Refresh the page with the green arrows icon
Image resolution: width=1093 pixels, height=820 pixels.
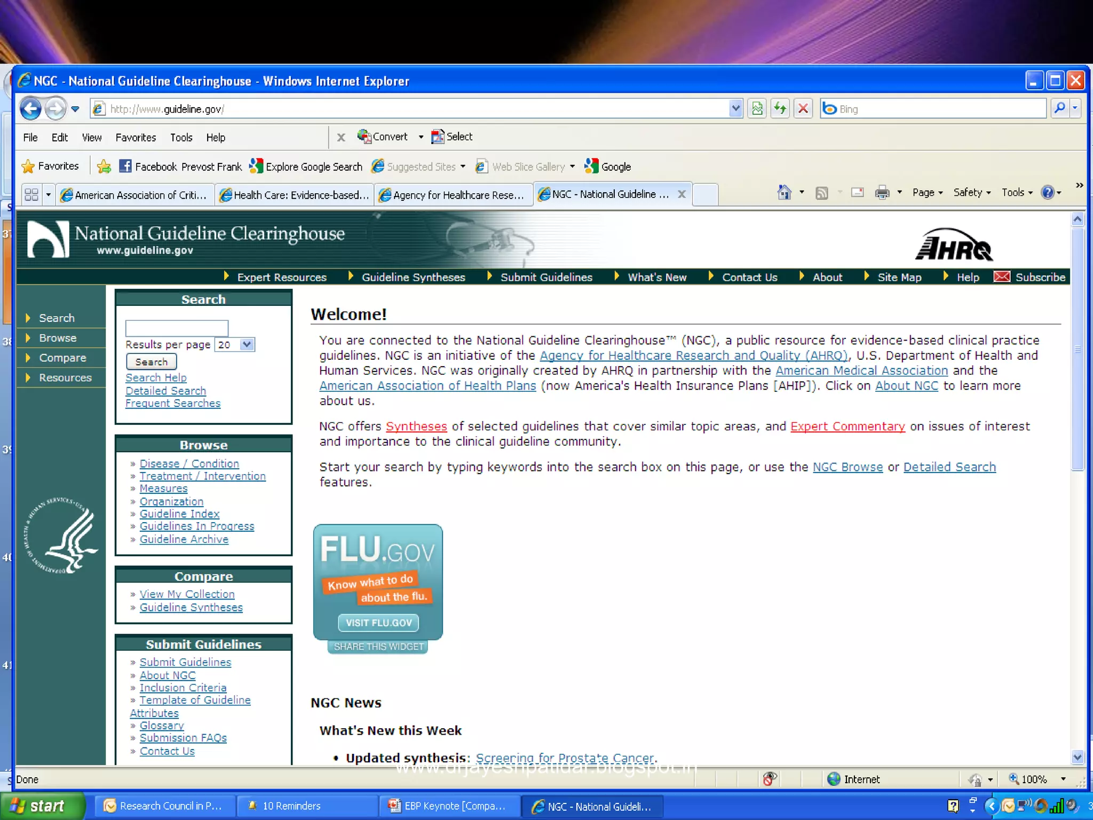click(x=780, y=109)
